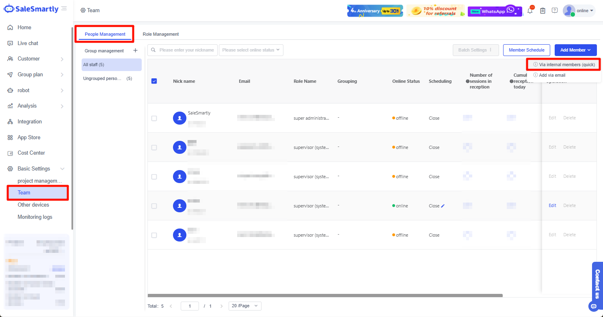Click the horizontal scrollbar below the table
Viewport: 603px width, 317px height.
point(325,295)
